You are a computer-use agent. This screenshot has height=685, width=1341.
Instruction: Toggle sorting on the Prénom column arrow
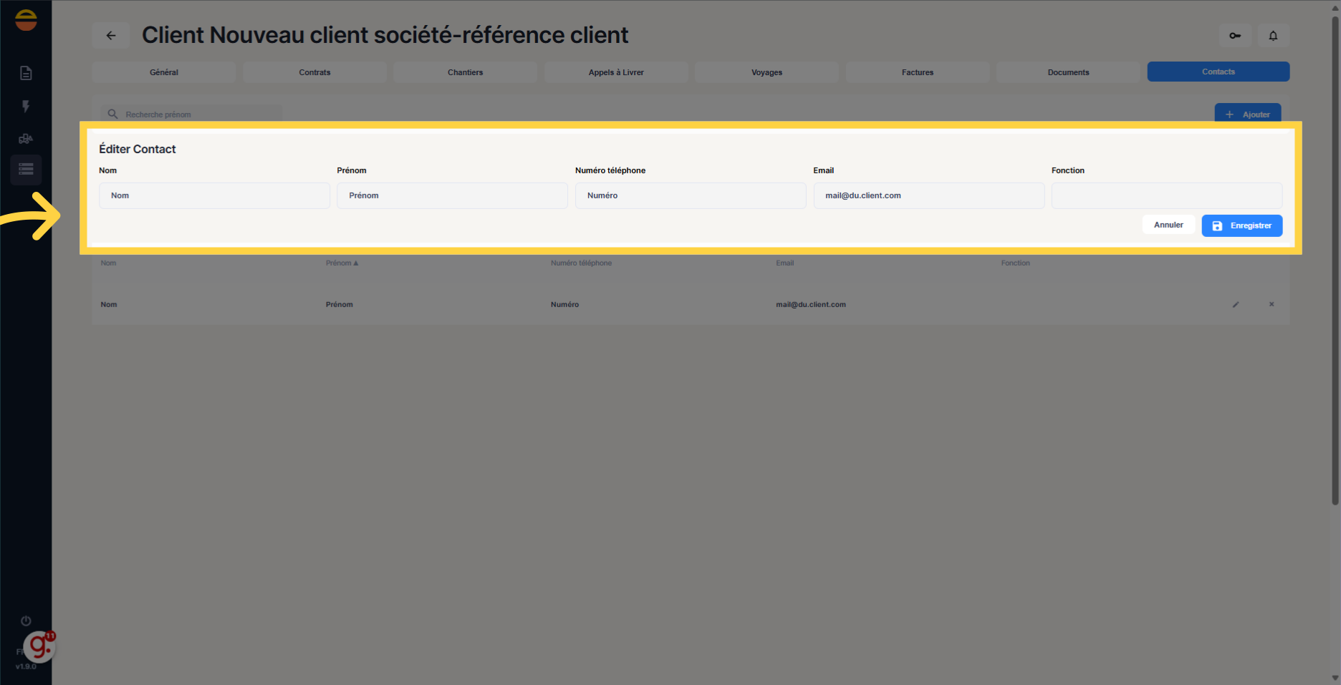(x=355, y=263)
